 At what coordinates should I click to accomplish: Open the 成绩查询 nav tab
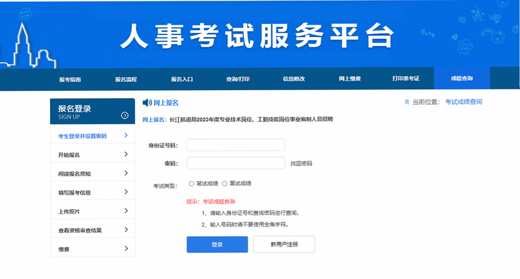point(462,79)
